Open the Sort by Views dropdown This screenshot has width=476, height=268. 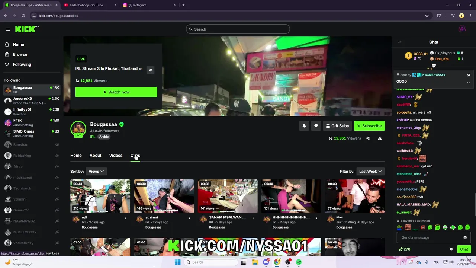click(96, 171)
